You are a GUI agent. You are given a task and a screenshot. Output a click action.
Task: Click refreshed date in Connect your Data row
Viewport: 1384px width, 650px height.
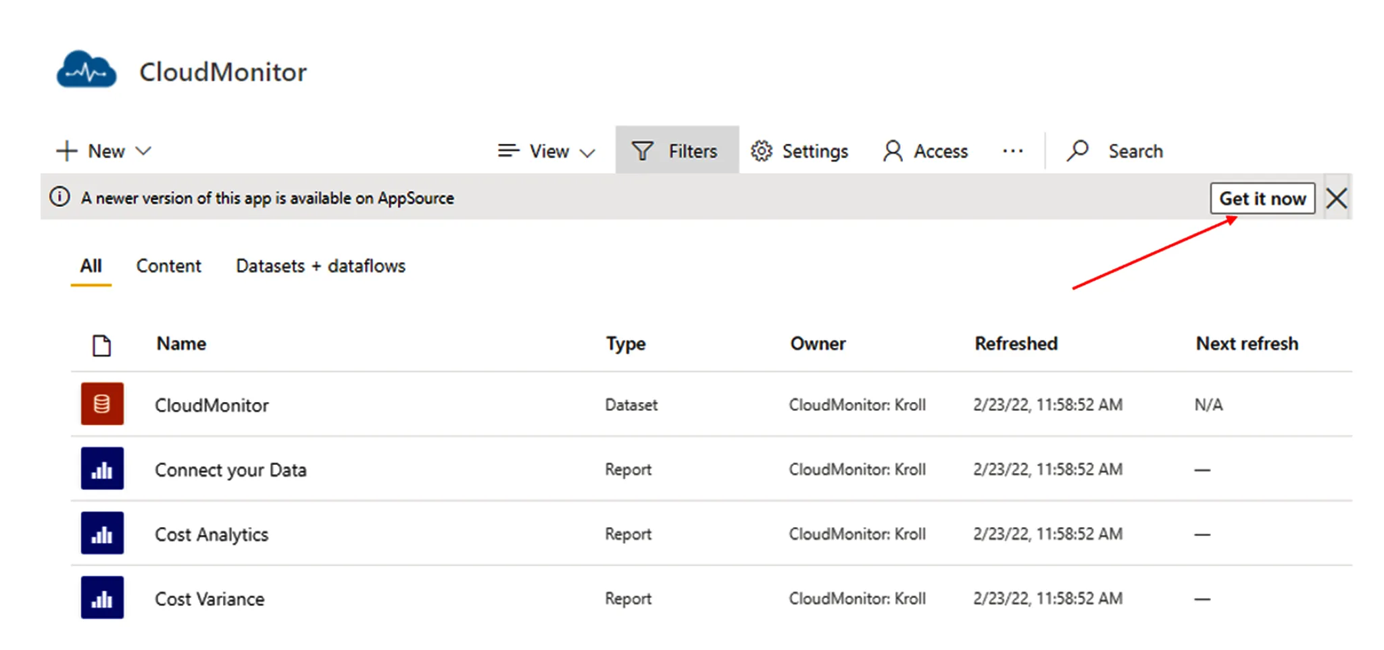(1047, 470)
